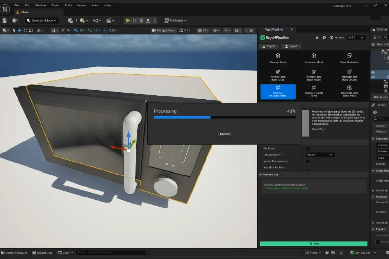Click the Save icon in the main toolbar
Viewport: 389px width, 259px height.
tap(5, 20)
